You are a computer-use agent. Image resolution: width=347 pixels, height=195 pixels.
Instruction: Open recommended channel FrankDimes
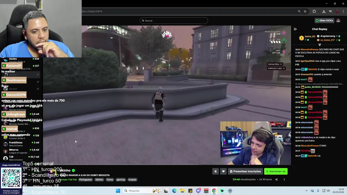pyautogui.click(x=22, y=144)
